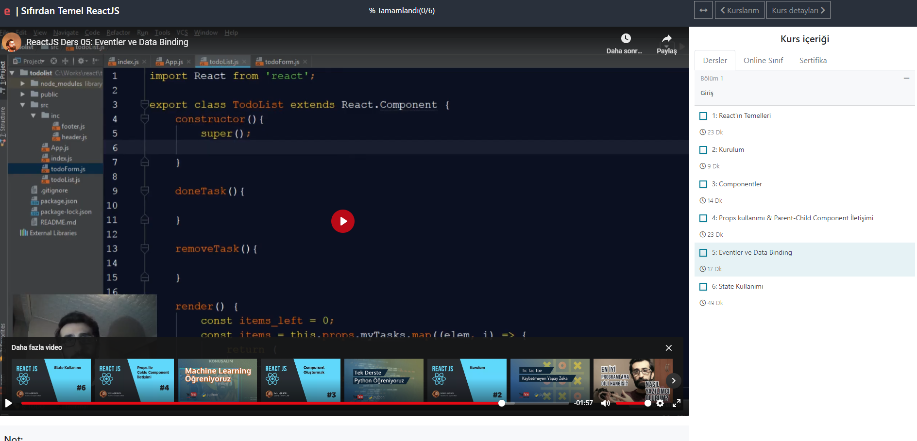The image size is (917, 441).
Task: Click the '% Tamamlandı(0/6)' progress text
Action: coord(402,10)
